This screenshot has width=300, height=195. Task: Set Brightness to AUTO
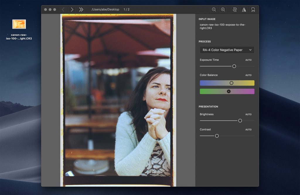(x=248, y=114)
